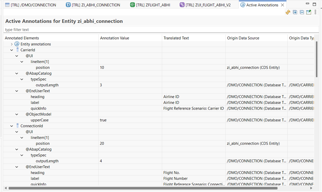This screenshot has width=322, height=192.
Task: Maximize the view panel
Action: coord(315,4)
